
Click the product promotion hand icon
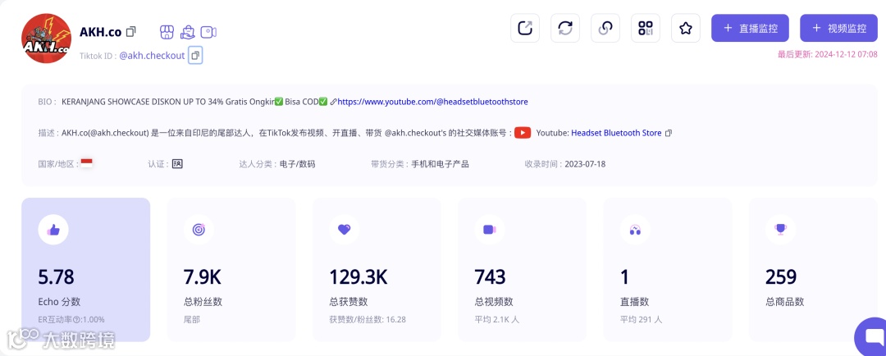[x=187, y=32]
